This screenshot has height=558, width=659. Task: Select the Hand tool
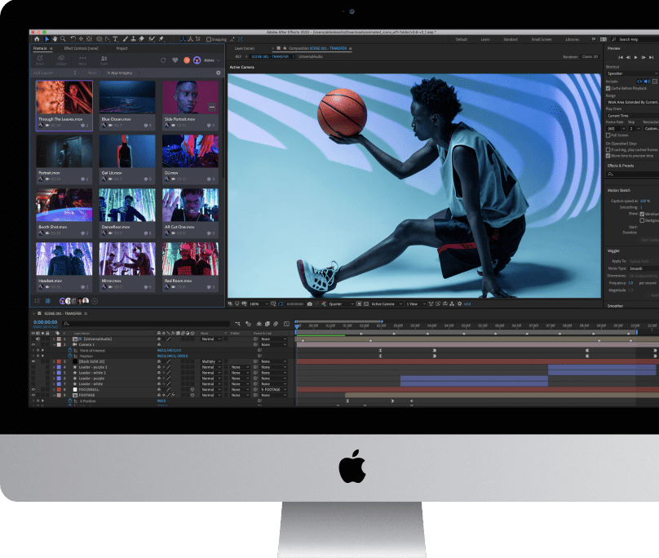click(55, 39)
